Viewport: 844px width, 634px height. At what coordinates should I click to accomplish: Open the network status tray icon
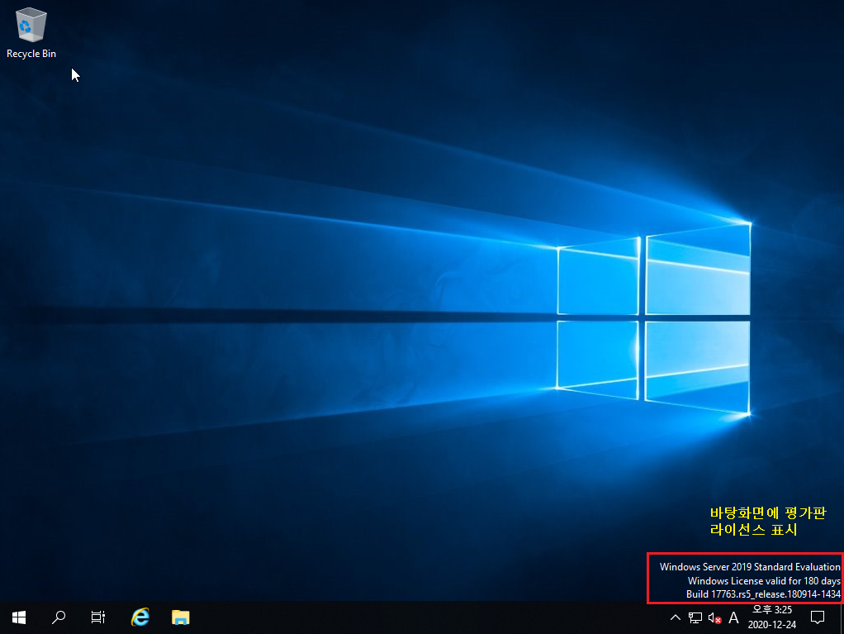tap(695, 617)
